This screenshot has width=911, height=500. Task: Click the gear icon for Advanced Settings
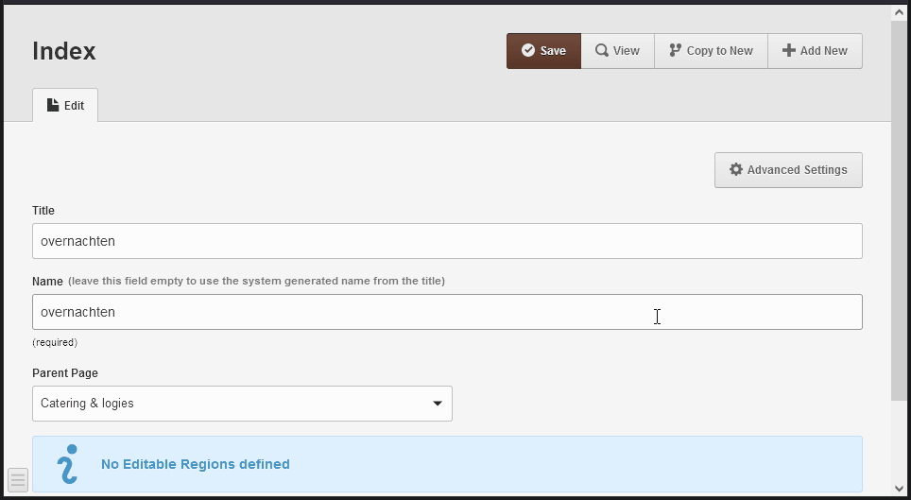coord(736,169)
